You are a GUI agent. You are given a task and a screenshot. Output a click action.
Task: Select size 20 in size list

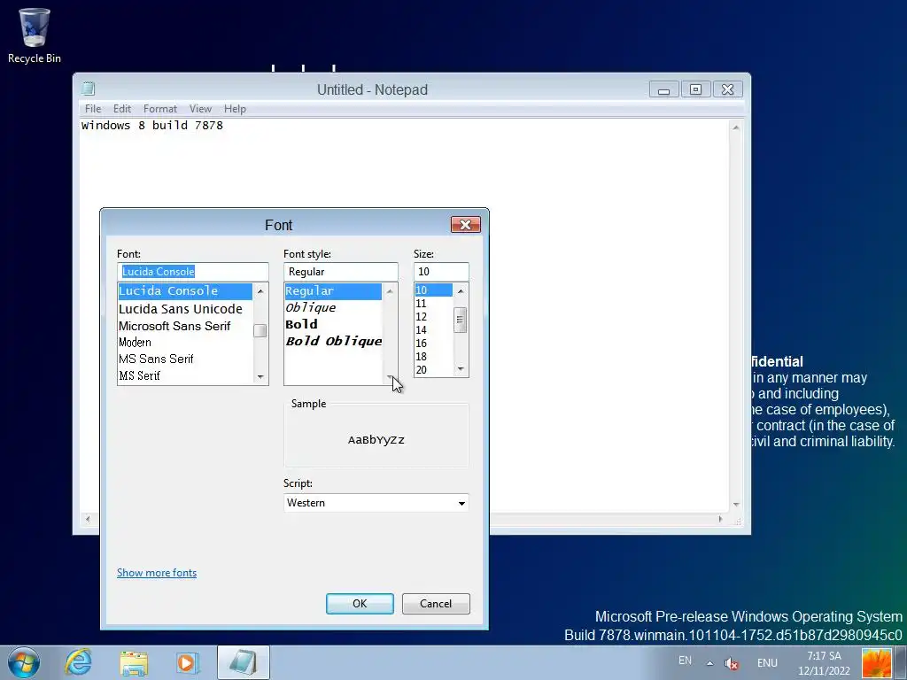click(433, 370)
